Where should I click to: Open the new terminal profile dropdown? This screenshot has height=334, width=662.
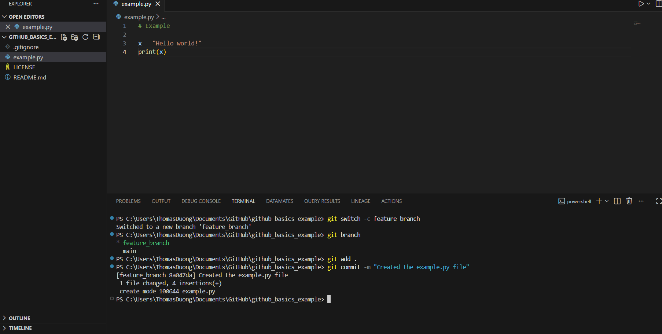(x=607, y=201)
